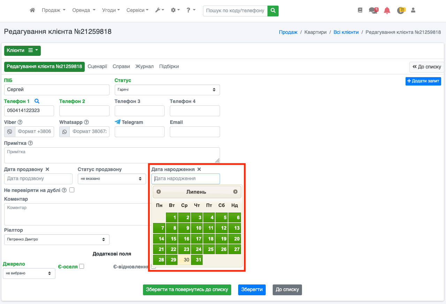The height and width of the screenshot is (304, 446).
Task: Open the Статус dropdown
Action: (x=167, y=90)
